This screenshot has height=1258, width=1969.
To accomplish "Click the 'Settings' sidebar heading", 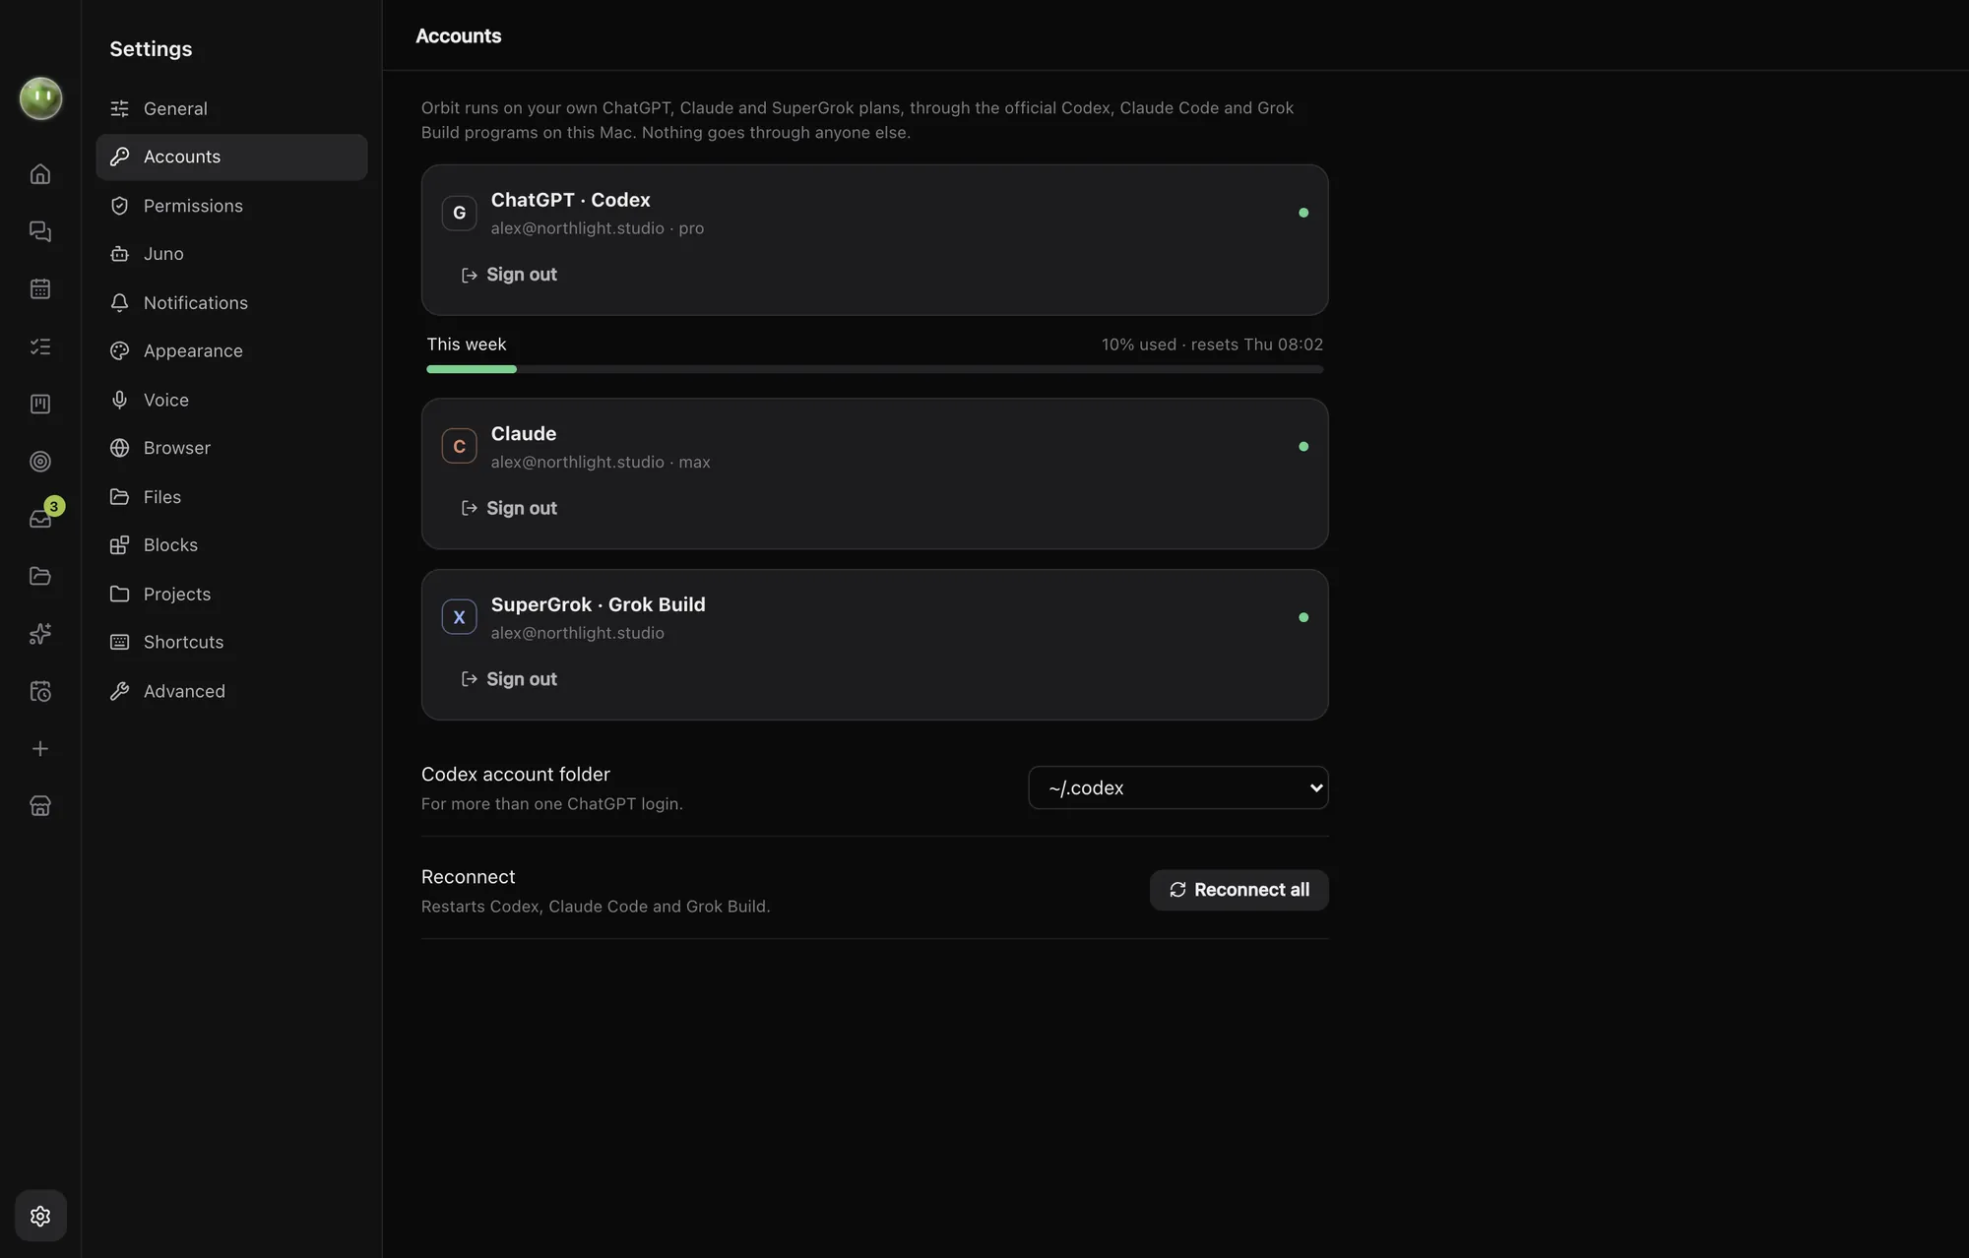I will click(x=151, y=49).
